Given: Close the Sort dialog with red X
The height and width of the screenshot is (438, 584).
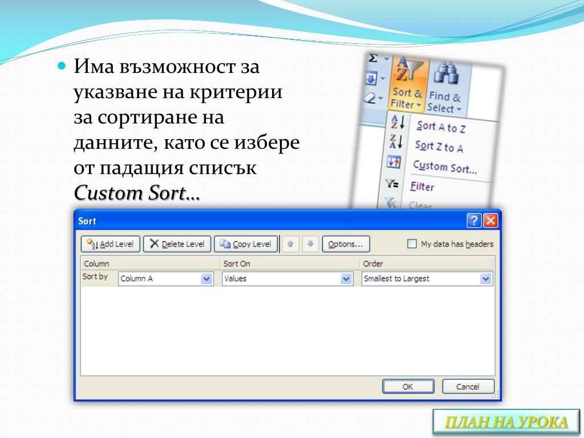Looking at the screenshot, I should 491,221.
